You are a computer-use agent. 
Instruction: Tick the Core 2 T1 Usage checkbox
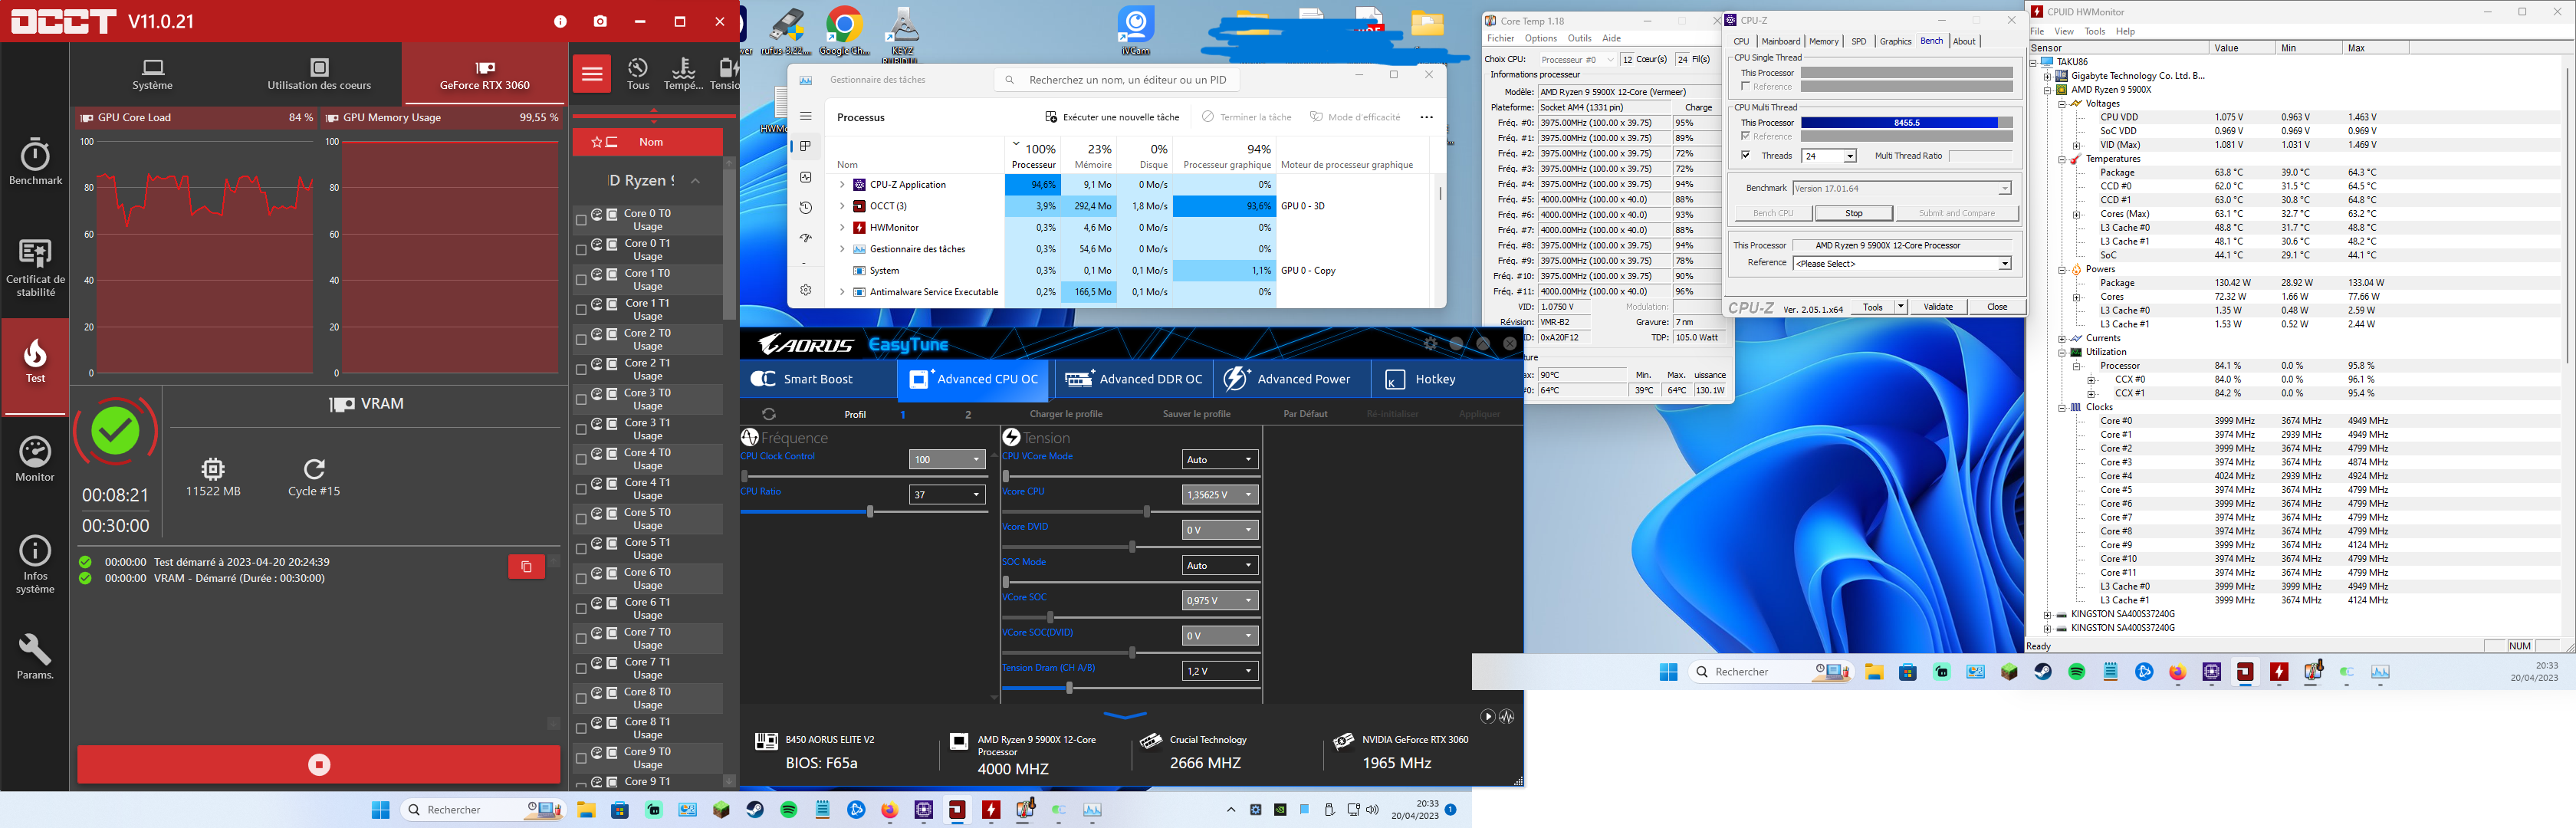click(x=581, y=370)
